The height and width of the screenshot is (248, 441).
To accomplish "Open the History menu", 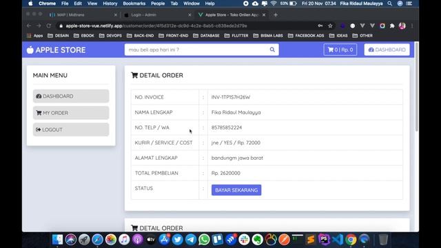I will click(110, 3).
